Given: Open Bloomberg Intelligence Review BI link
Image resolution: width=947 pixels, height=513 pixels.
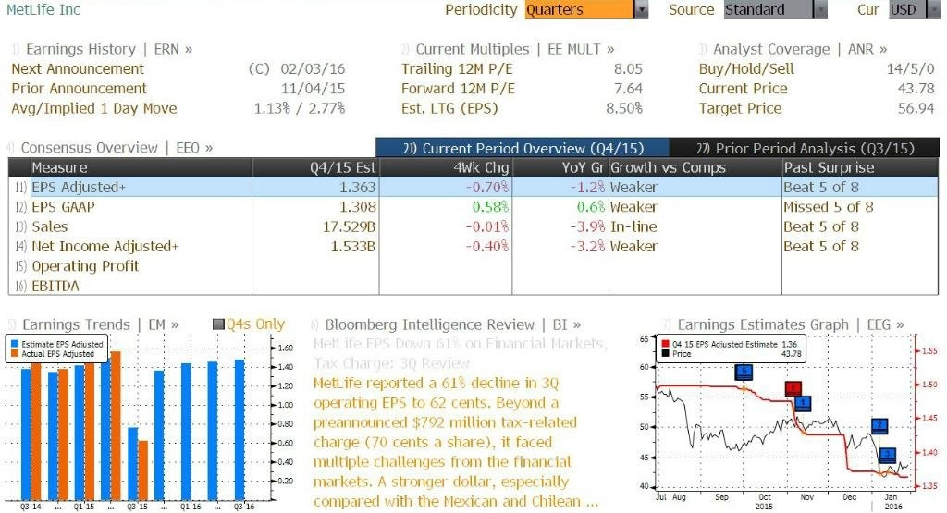Looking at the screenshot, I should point(453,324).
